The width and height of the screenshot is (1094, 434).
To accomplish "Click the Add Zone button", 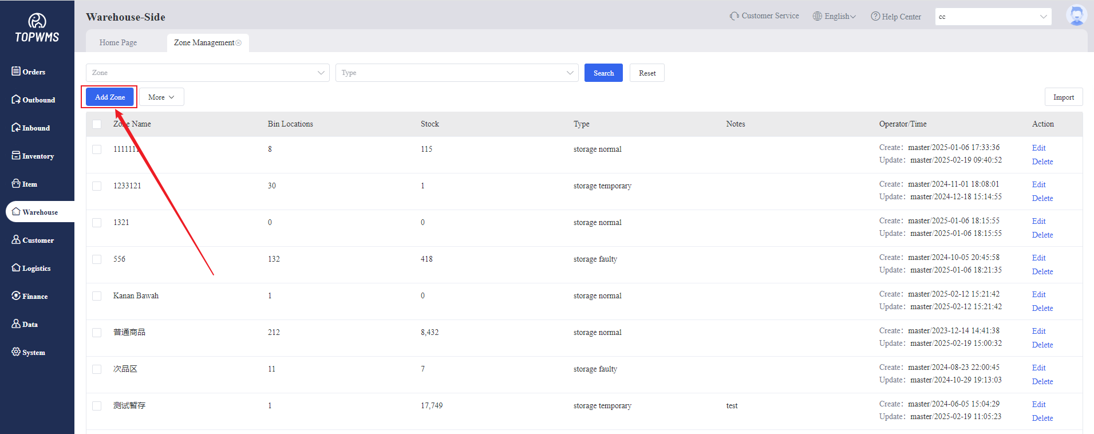I will 110,97.
